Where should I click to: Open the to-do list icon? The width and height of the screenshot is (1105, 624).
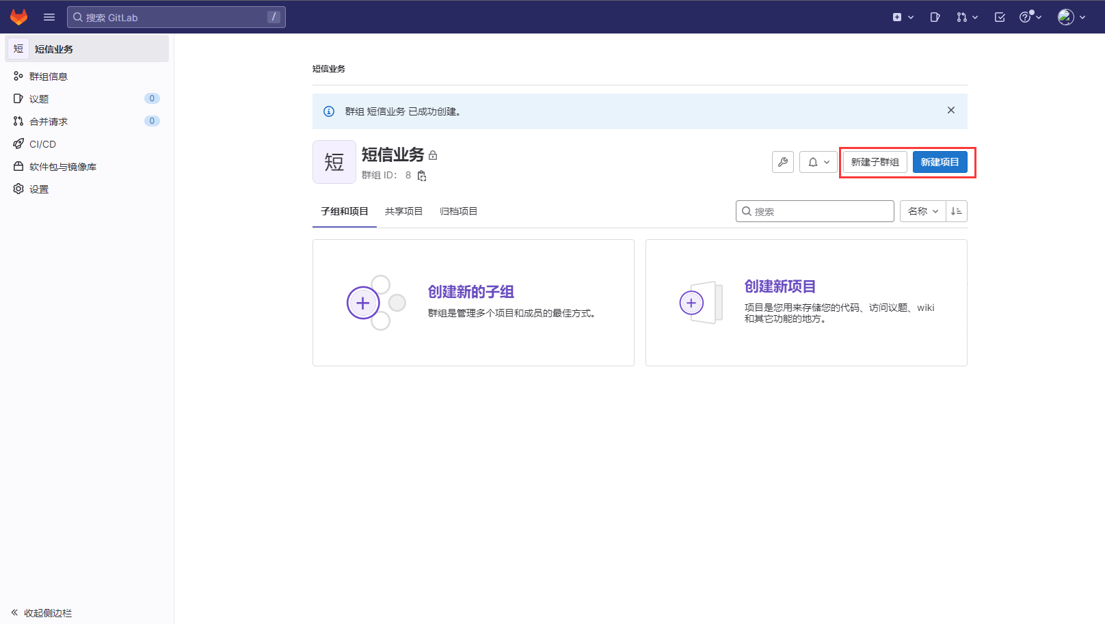[1000, 17]
